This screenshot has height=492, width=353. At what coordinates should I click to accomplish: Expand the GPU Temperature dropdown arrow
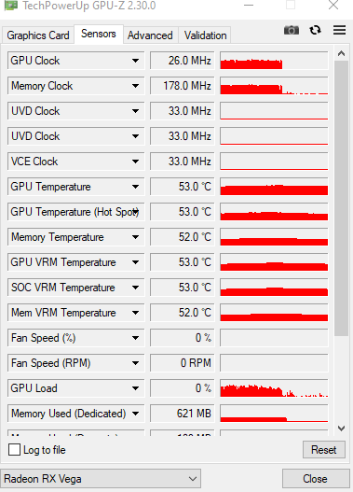pyautogui.click(x=135, y=187)
